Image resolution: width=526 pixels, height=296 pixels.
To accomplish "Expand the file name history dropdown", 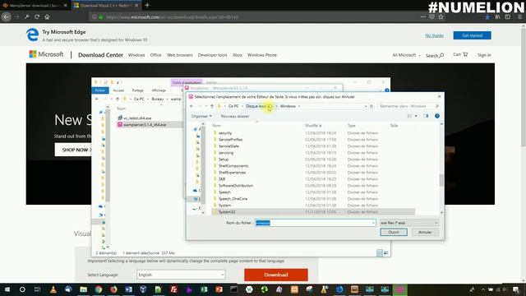I will pyautogui.click(x=373, y=223).
